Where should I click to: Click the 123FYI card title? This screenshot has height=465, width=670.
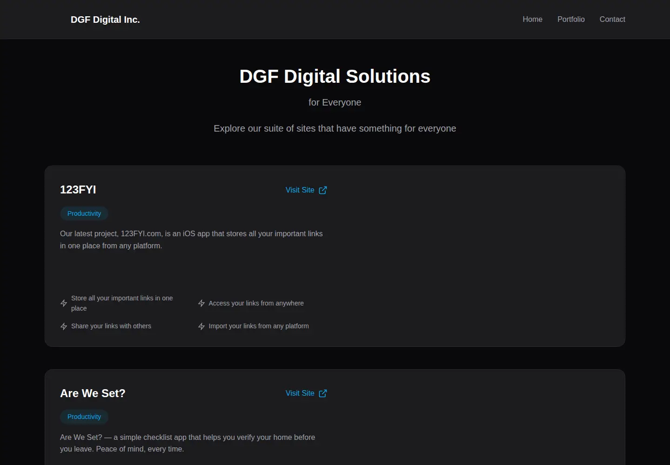tap(78, 190)
